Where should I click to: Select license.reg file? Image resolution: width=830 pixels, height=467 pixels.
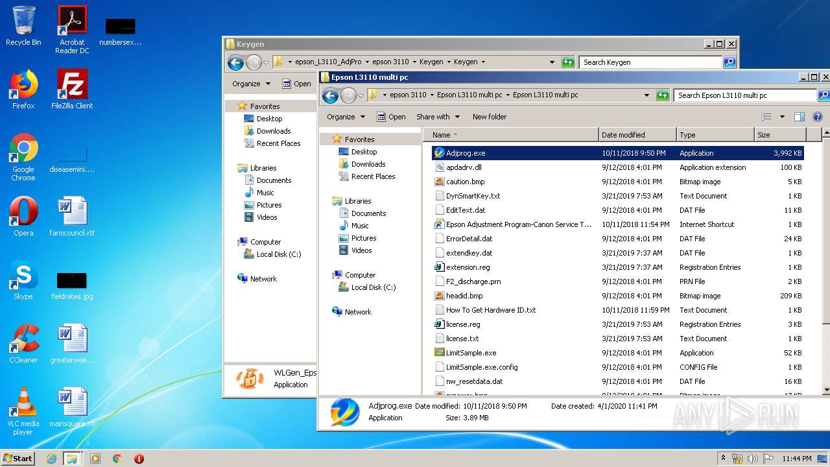click(618, 324)
